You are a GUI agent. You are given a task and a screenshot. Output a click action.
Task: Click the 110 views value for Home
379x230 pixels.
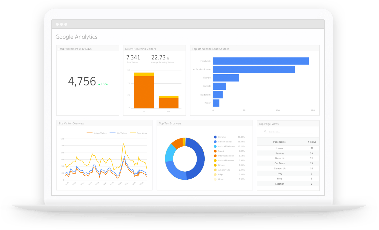click(311, 148)
